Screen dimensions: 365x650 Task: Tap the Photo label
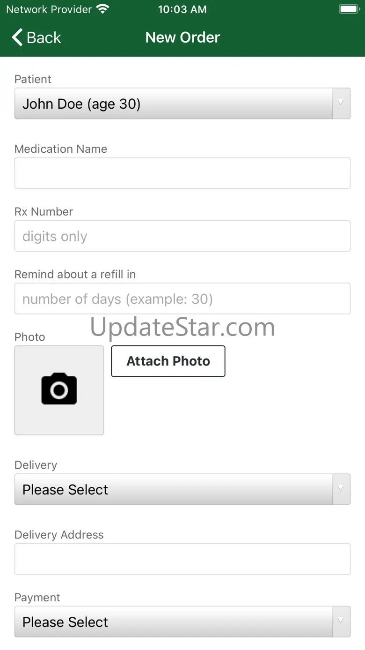(30, 337)
